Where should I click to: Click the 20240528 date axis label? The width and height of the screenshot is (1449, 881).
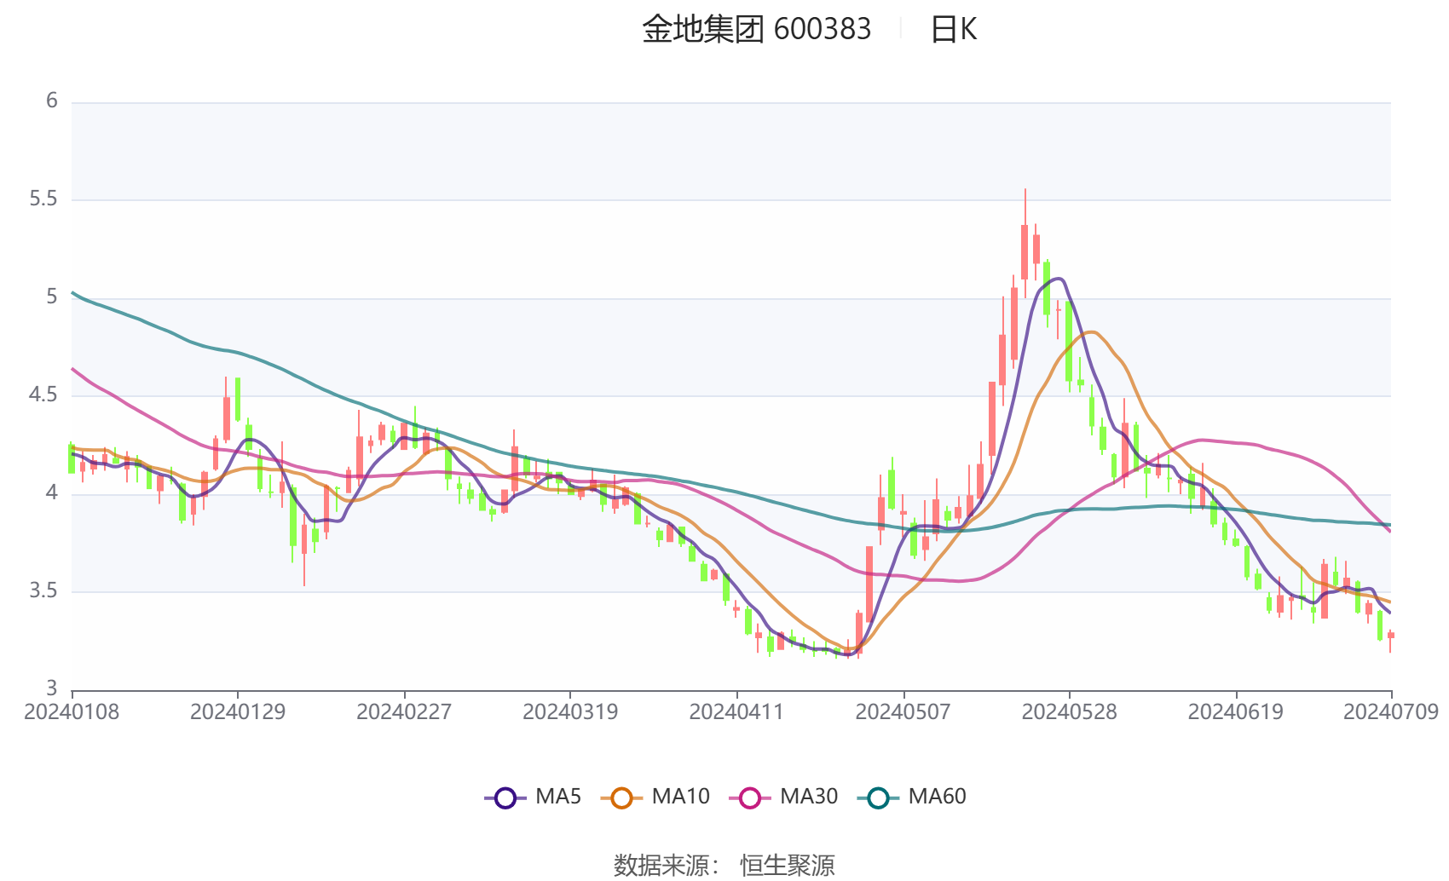(x=1069, y=712)
